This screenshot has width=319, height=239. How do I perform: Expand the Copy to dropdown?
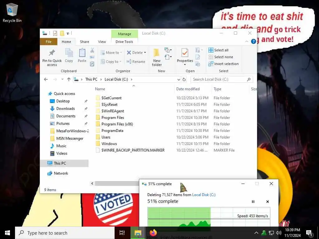click(121, 61)
